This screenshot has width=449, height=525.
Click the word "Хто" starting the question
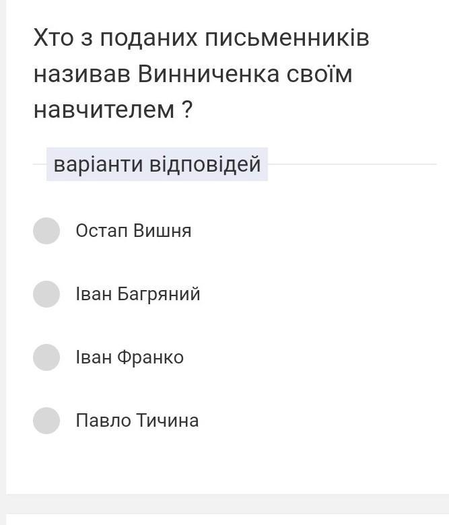(53, 39)
